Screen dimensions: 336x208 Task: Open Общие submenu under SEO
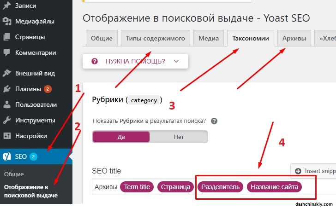click(x=14, y=174)
